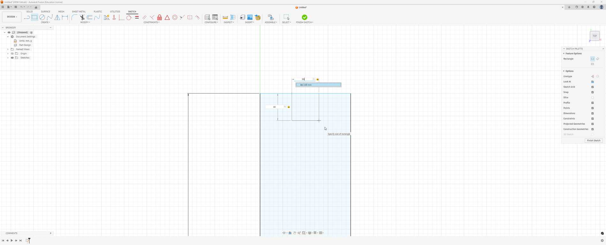Choose 3-Point Rectangle option in Sketch Palette
This screenshot has height=245, width=606.
pyautogui.click(x=598, y=59)
